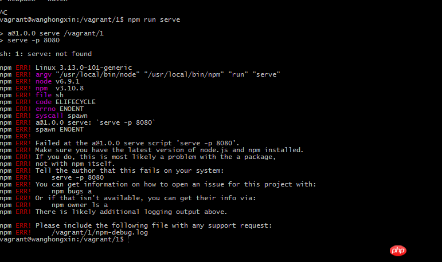The width and height of the screenshot is (442, 262).
Task: Click the "^C" interrupt line at top
Action: (4, 13)
